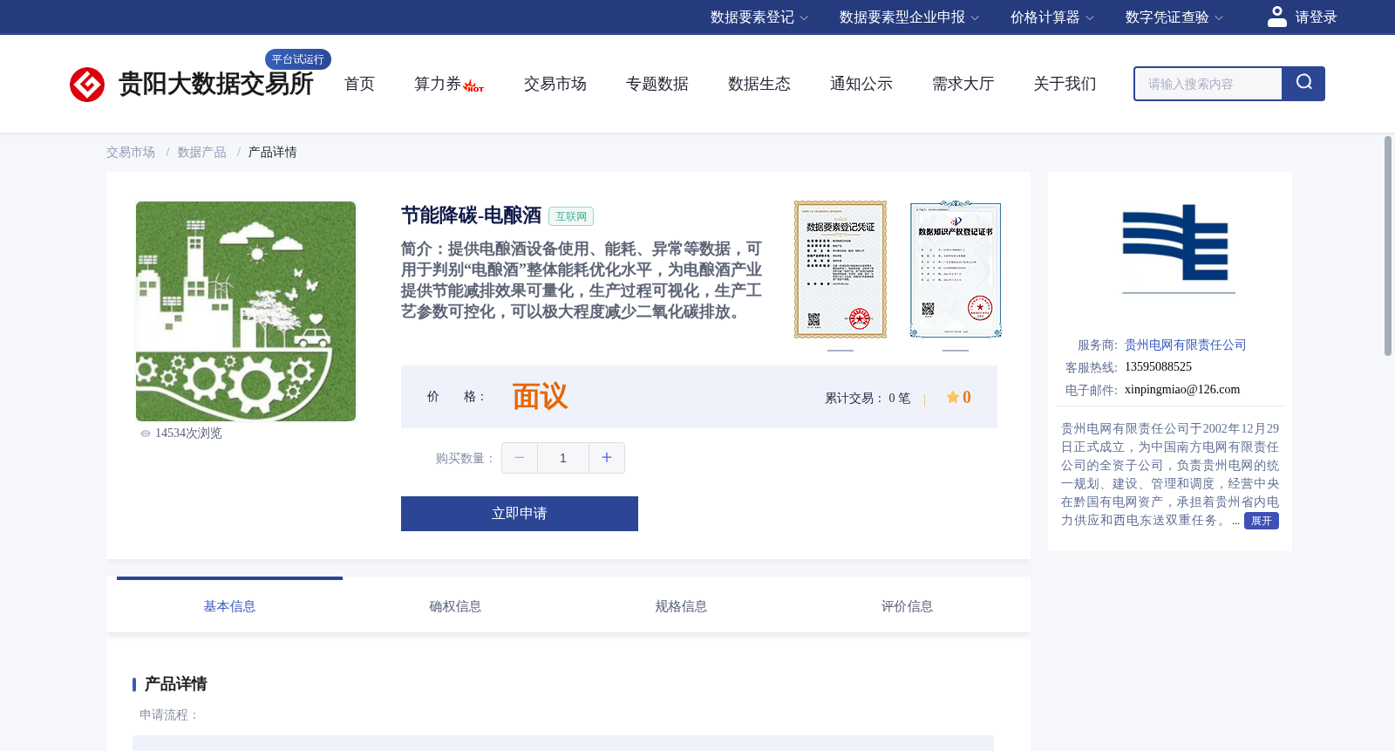The image size is (1395, 751).
Task: Open the 数据要素登记凭证 certificate thumbnail
Action: click(840, 270)
